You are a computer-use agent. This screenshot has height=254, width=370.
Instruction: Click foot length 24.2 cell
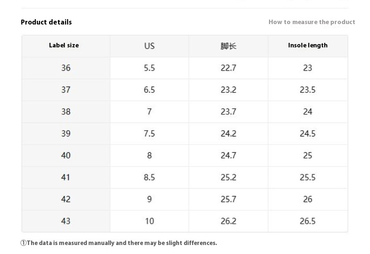coord(228,134)
